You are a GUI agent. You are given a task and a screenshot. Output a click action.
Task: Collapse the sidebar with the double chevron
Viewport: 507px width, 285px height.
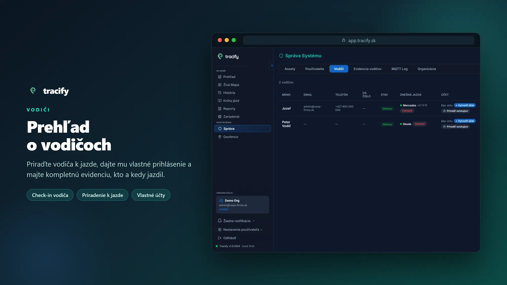coord(272,65)
